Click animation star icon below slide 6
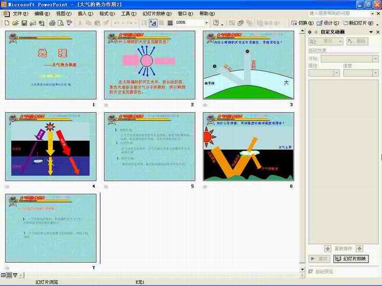 [x=205, y=187]
